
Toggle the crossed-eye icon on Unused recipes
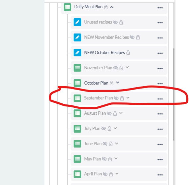tap(115, 22)
